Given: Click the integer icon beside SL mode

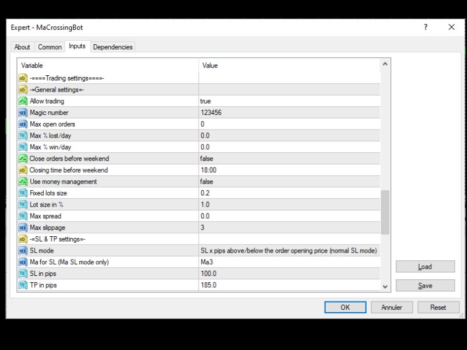Looking at the screenshot, I should [23, 251].
